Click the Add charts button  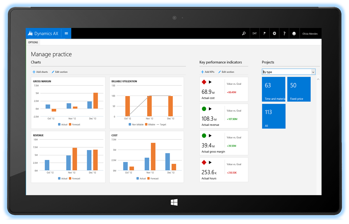40,72
